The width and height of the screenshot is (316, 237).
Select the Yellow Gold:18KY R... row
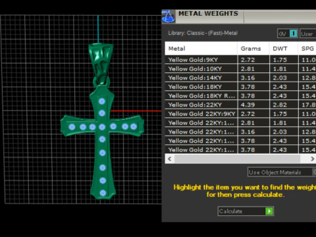coord(240,95)
